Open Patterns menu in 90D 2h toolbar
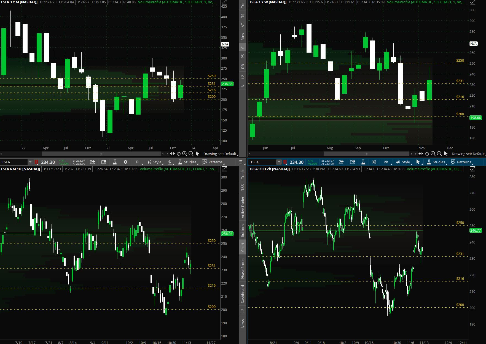This screenshot has height=344, width=486. [x=461, y=162]
